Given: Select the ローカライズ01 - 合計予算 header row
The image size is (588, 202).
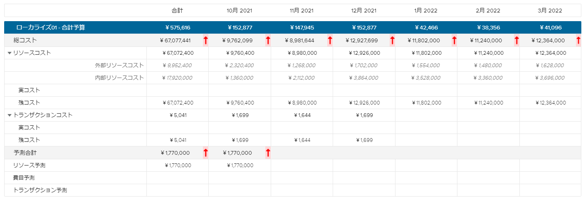Looking at the screenshot, I should (x=51, y=28).
